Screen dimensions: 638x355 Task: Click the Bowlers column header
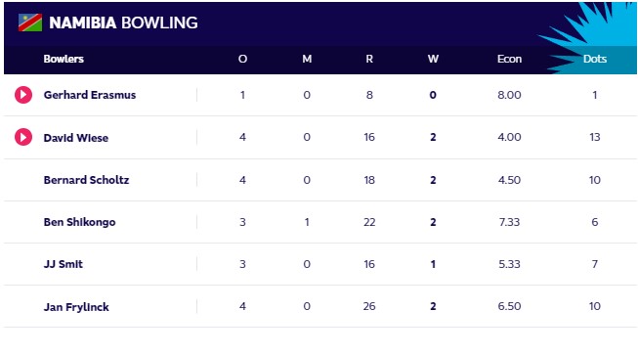coord(64,59)
